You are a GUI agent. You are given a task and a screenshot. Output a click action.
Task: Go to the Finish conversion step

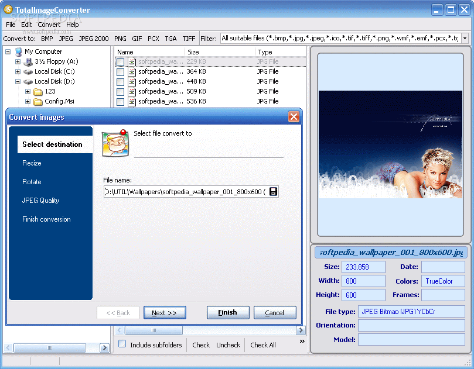point(46,219)
